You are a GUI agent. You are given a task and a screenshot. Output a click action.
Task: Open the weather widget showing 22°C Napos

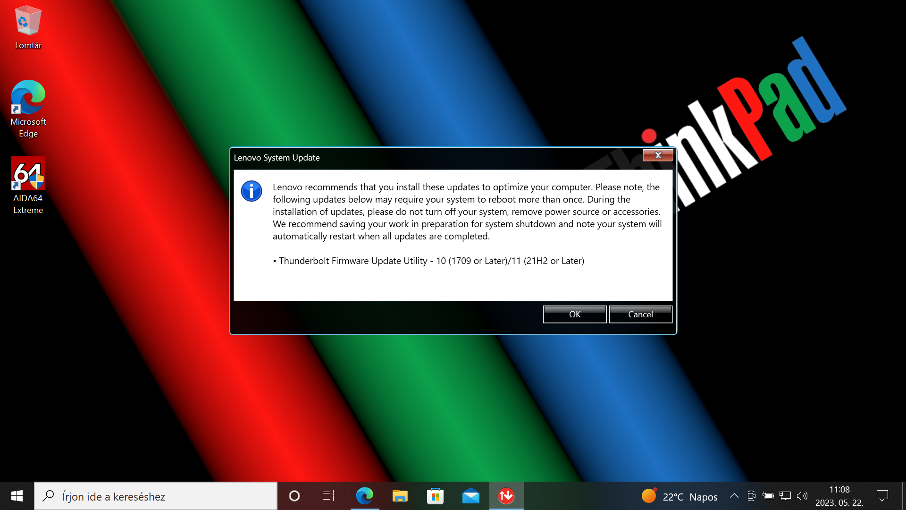coord(679,496)
